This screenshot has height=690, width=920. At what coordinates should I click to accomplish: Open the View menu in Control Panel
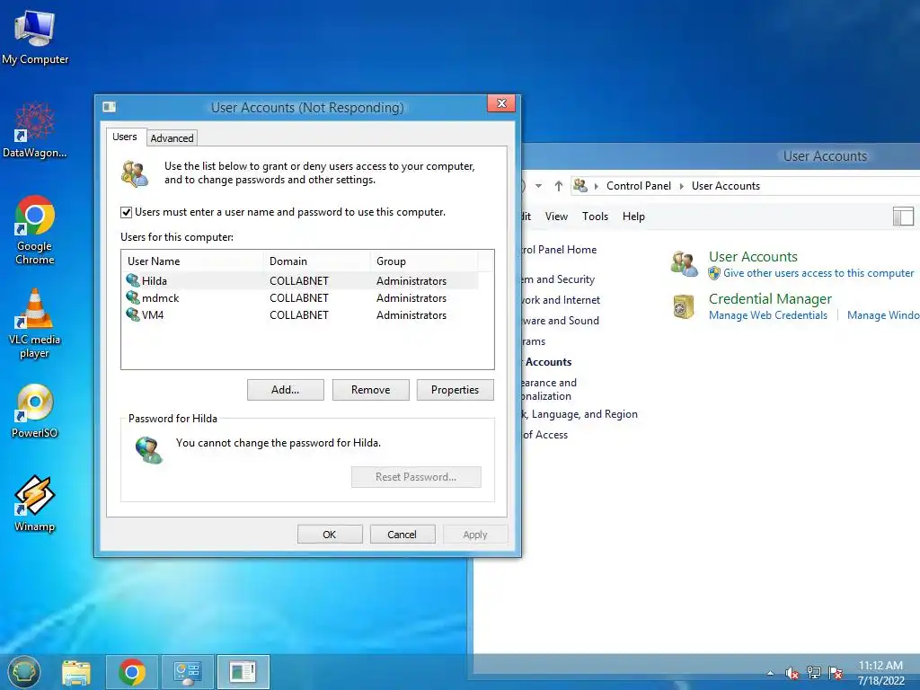click(556, 216)
